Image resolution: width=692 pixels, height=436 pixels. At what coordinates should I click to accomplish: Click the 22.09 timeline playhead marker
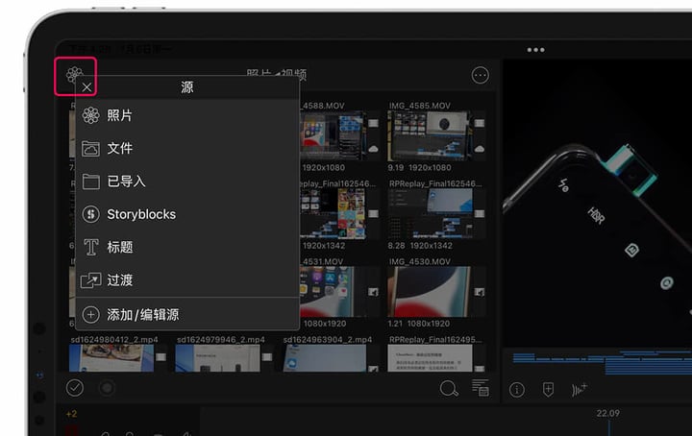click(x=608, y=414)
